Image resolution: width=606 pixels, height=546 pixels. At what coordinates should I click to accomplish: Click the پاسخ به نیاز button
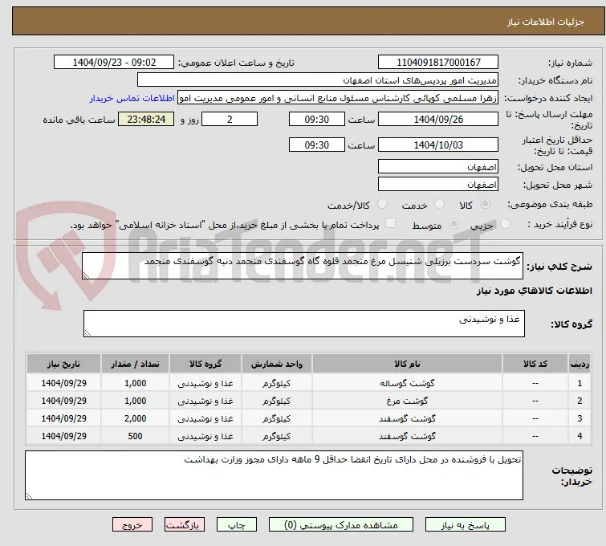[465, 525]
